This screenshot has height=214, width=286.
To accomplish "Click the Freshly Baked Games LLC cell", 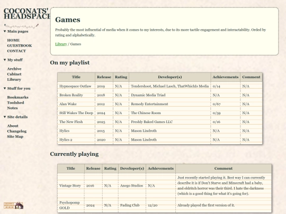I will [170, 122].
